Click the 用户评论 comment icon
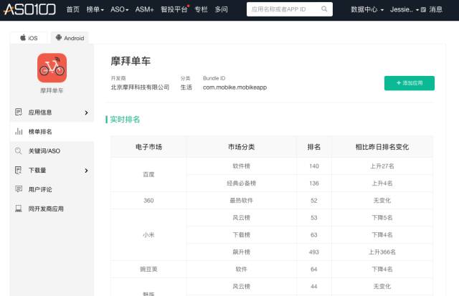The height and width of the screenshot is (296, 459). pyautogui.click(x=19, y=189)
